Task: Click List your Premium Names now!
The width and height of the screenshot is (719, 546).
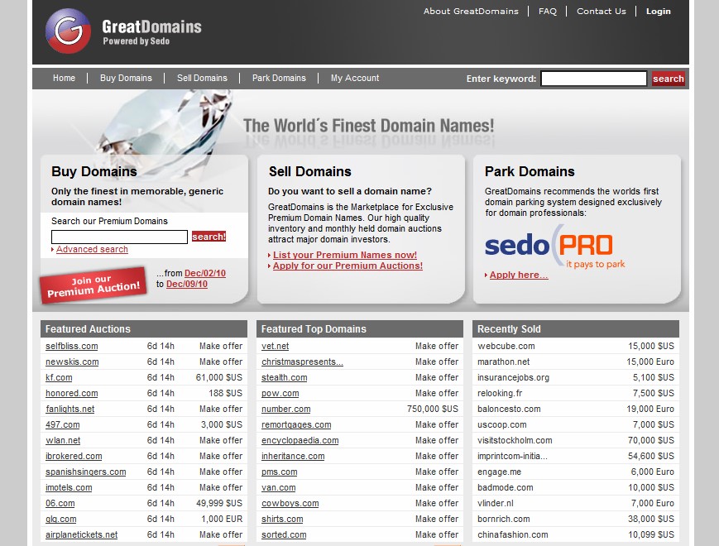Action: [x=345, y=255]
